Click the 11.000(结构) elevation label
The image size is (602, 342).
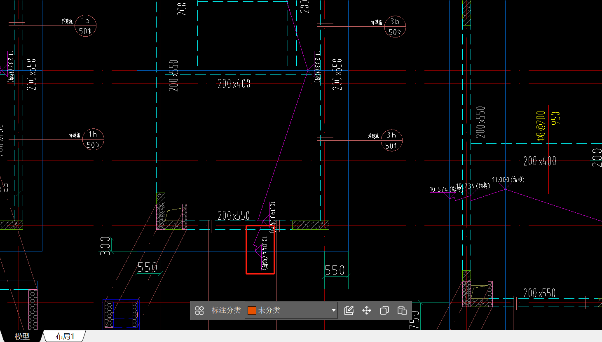[x=508, y=180]
